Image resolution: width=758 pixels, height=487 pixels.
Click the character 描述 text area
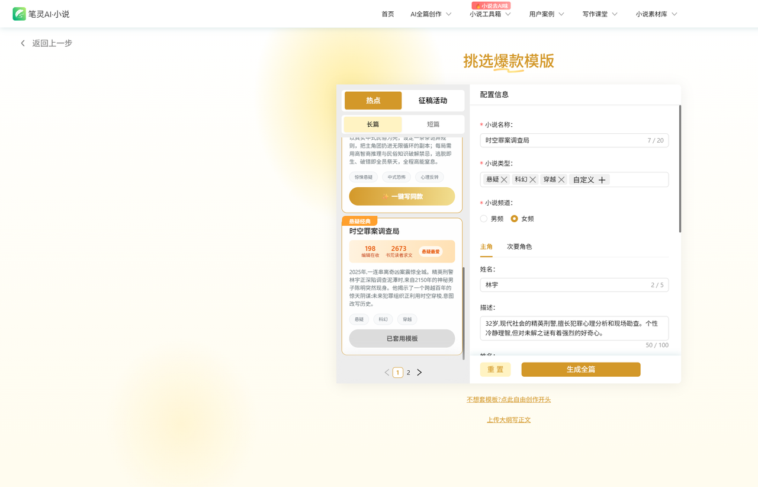click(x=574, y=328)
